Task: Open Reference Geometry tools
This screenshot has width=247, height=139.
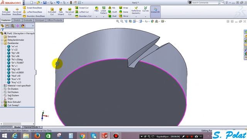Action: coord(136,10)
